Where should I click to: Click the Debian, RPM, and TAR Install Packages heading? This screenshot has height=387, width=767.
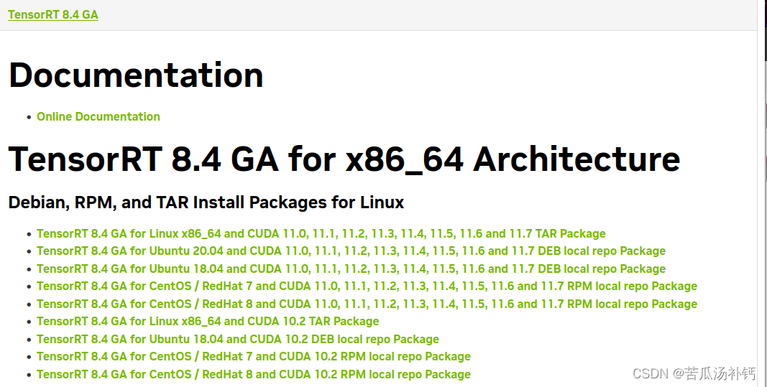[x=206, y=202]
